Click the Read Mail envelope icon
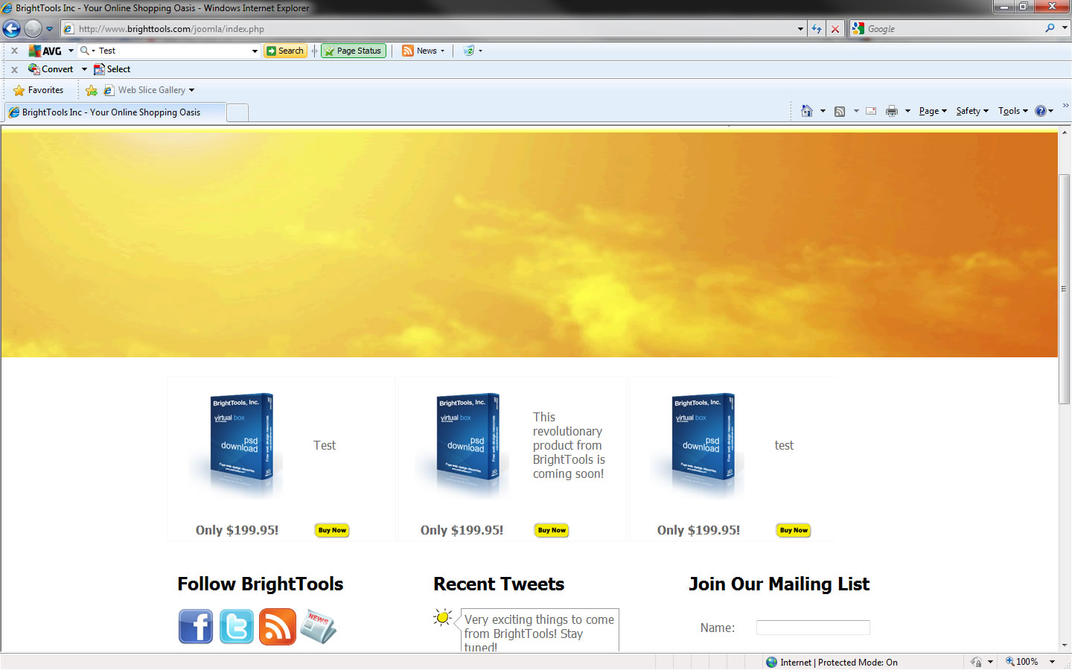 pyautogui.click(x=871, y=111)
